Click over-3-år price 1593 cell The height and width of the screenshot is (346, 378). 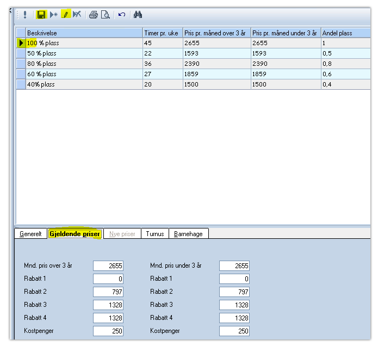click(216, 53)
